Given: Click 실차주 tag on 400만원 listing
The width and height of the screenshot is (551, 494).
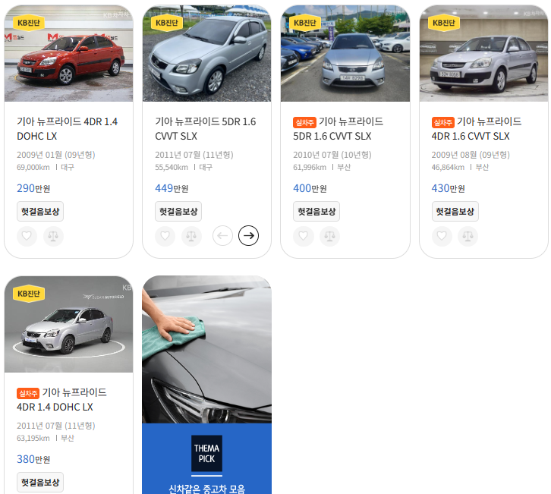Looking at the screenshot, I should 304,123.
